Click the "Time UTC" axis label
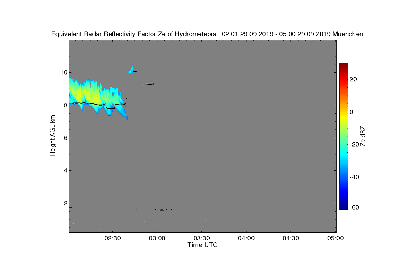 (203, 245)
